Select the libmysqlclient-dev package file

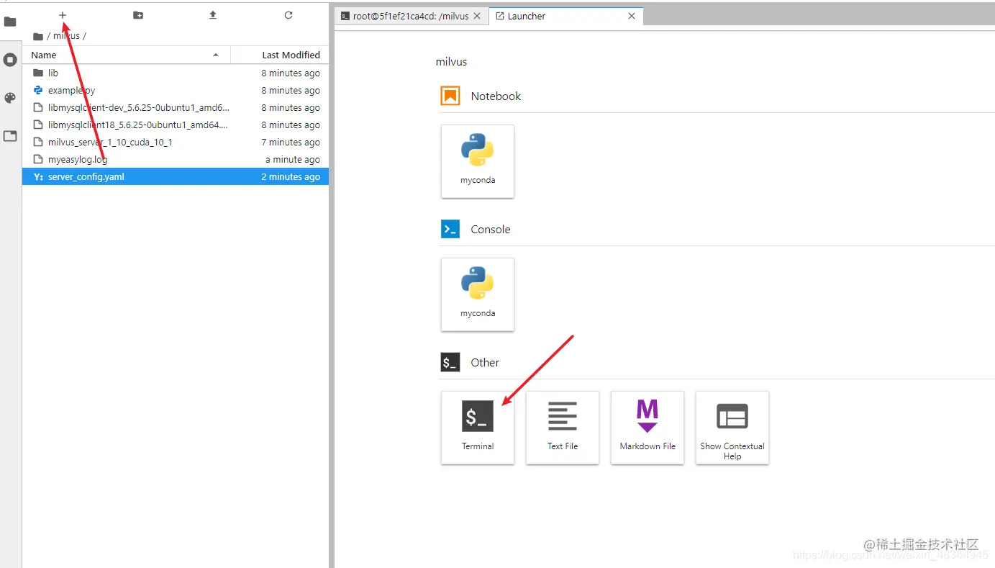tap(176, 107)
